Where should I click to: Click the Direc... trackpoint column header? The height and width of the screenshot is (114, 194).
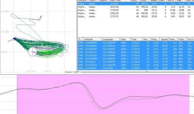173,39
